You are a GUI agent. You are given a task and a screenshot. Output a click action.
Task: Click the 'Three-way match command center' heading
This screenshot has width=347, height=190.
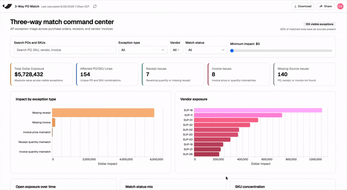(62, 22)
